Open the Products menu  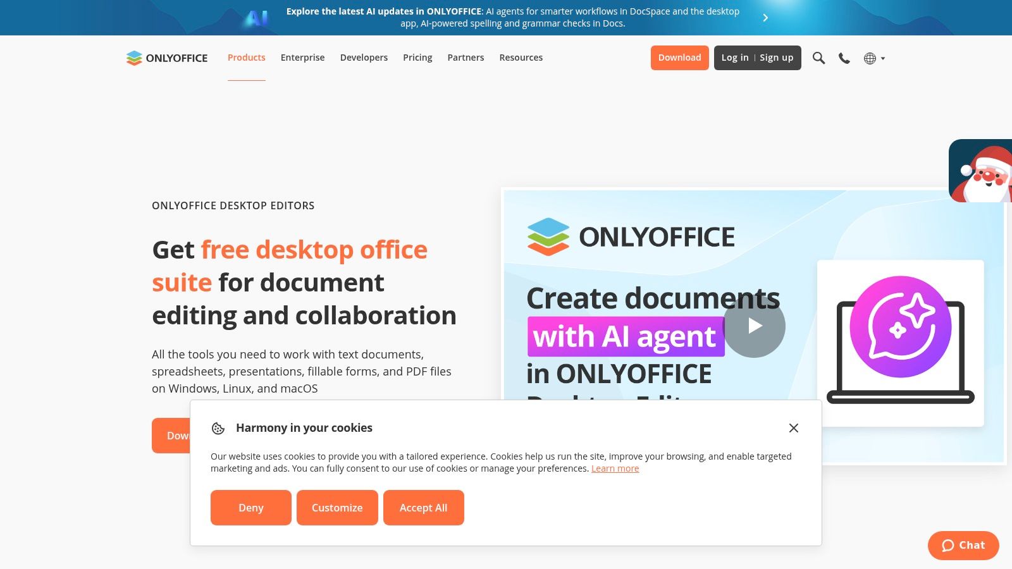point(246,58)
